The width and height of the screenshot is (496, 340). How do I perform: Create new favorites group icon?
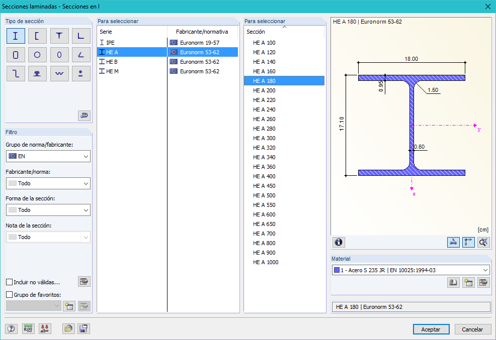[69, 306]
